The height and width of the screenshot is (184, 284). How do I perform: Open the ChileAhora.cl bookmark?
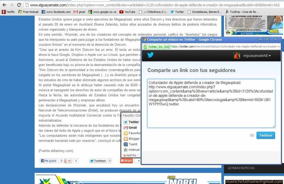[153, 12]
